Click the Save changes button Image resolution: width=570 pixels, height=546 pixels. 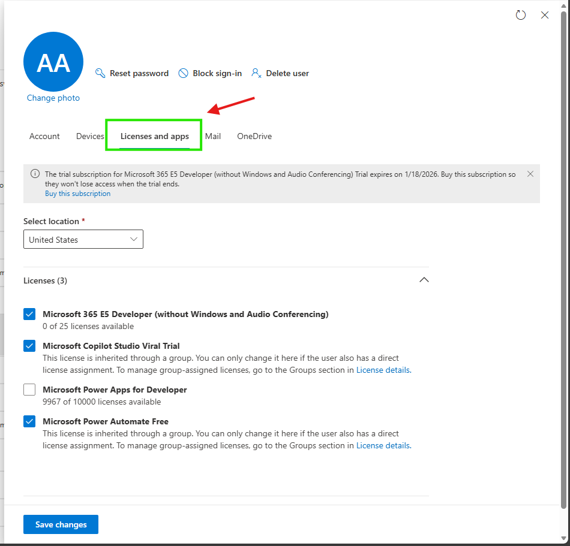61,524
